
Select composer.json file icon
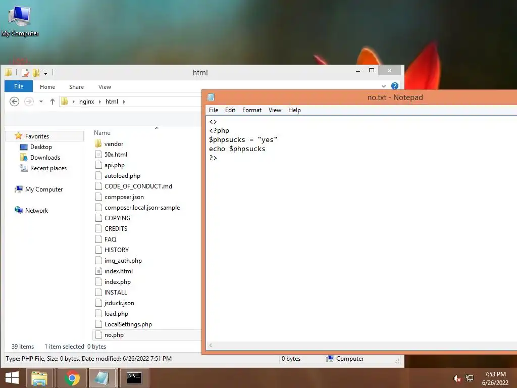[98, 197]
